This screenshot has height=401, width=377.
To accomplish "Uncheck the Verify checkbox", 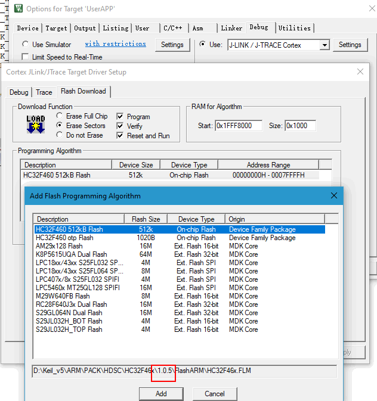I will coord(120,126).
